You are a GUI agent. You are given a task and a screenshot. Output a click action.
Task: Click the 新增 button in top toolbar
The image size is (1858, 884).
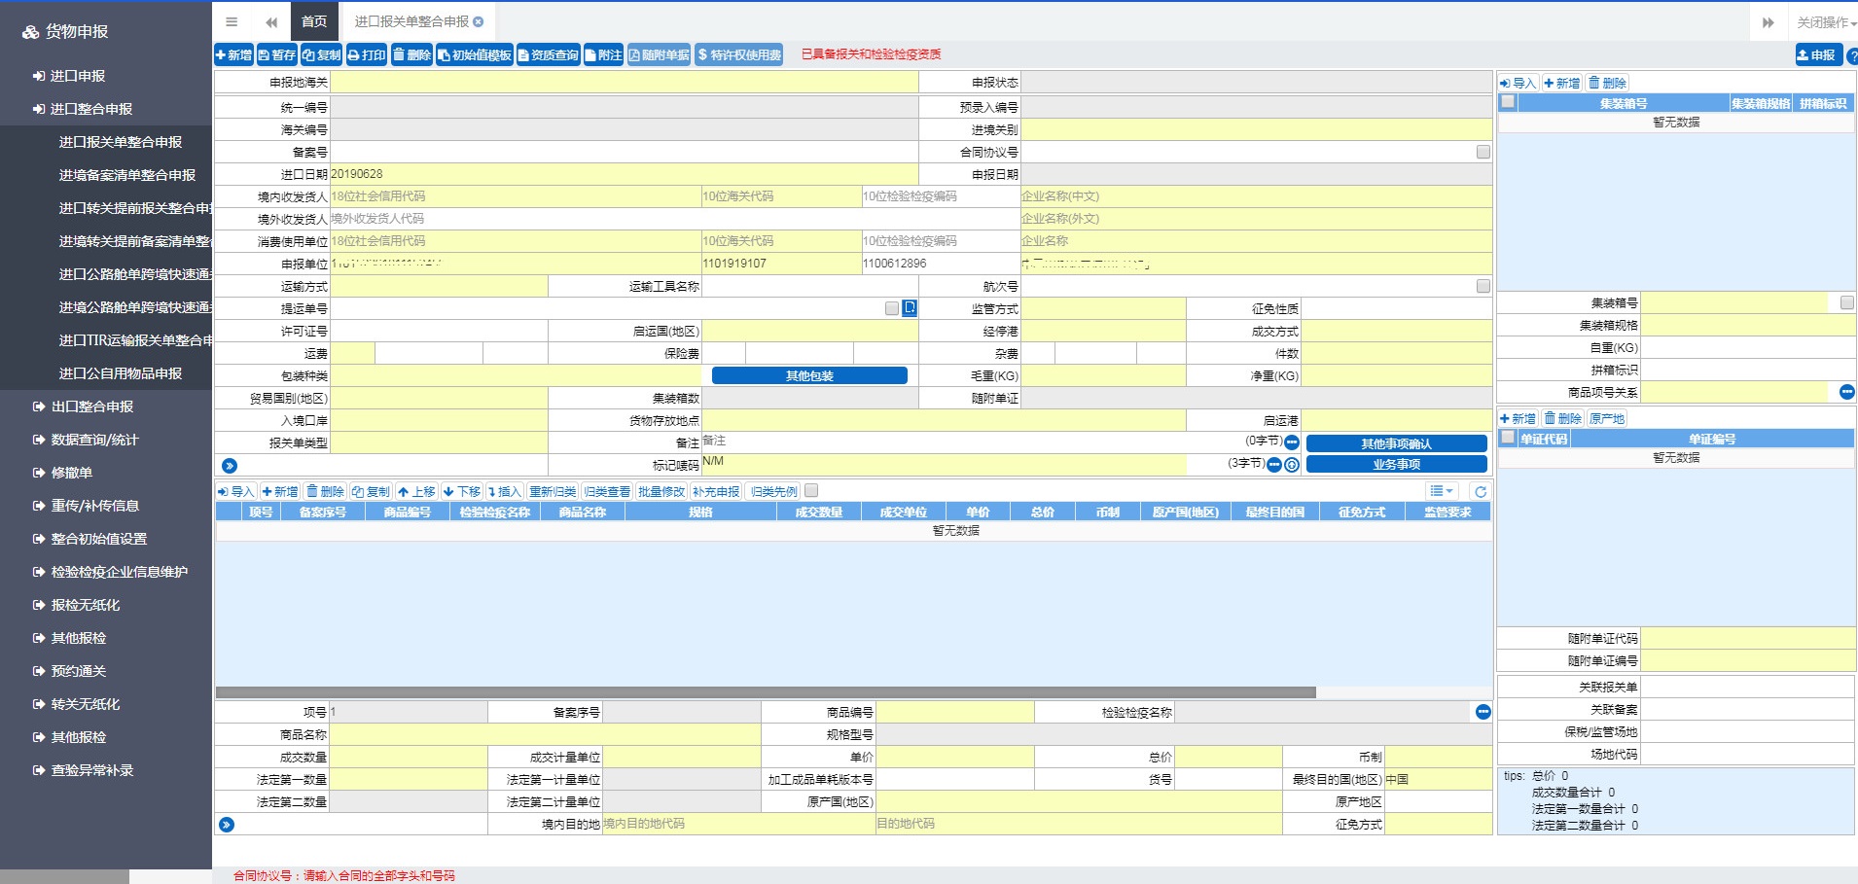[233, 54]
